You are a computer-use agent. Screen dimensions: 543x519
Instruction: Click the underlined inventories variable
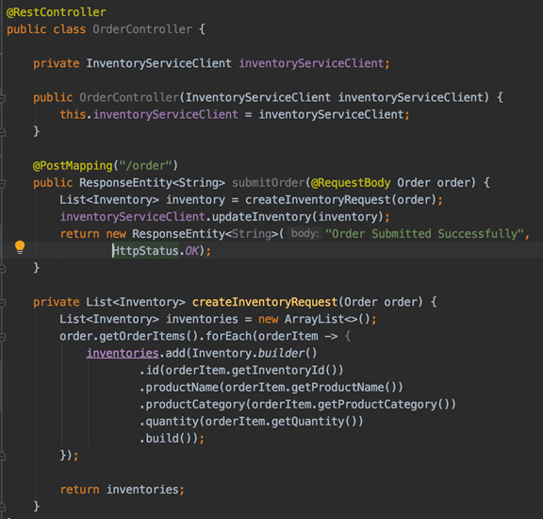(x=123, y=353)
